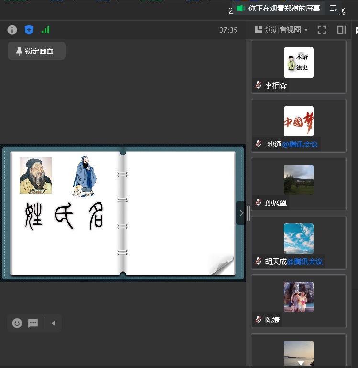Open the emoji reactions icon
358x368 pixels.
coord(17,323)
